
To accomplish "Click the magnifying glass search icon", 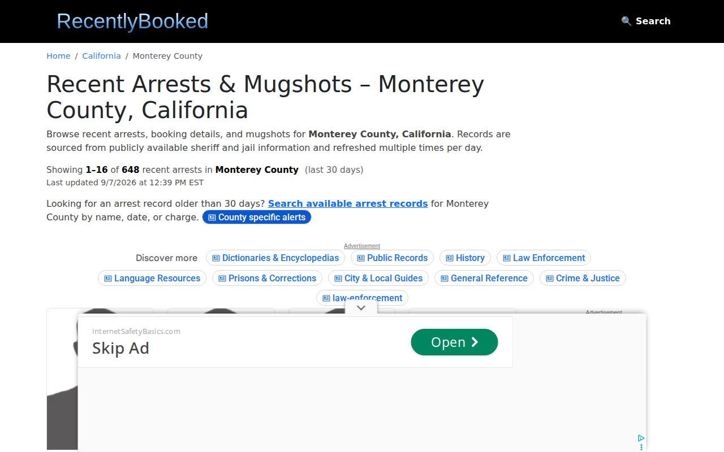I will pyautogui.click(x=626, y=21).
